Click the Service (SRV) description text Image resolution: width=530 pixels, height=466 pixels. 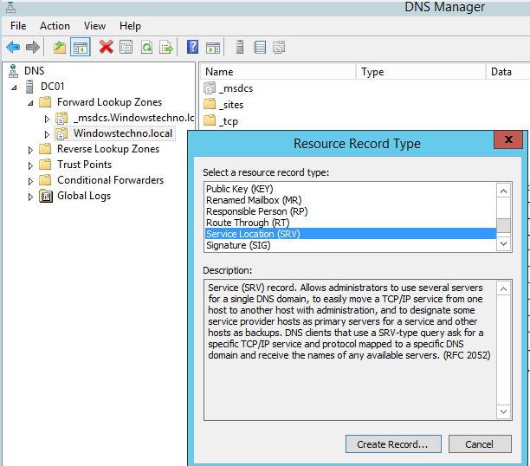tap(348, 321)
